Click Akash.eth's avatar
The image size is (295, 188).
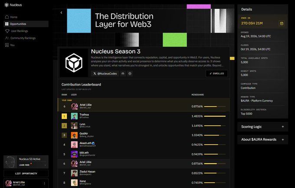tap(74, 145)
